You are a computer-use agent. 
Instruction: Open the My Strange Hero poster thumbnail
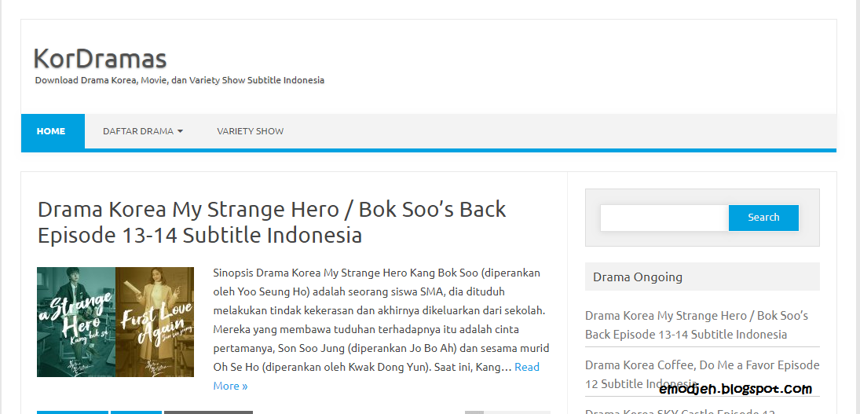click(115, 322)
